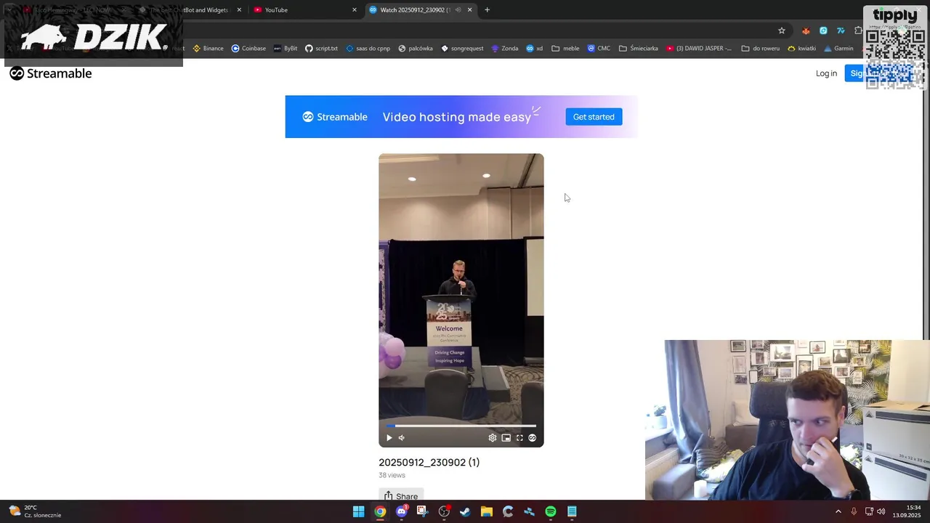930x523 pixels.
Task: Open system volume tray icon
Action: coord(881,511)
